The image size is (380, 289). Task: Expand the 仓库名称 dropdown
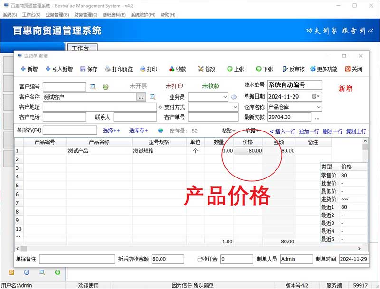coord(319,107)
